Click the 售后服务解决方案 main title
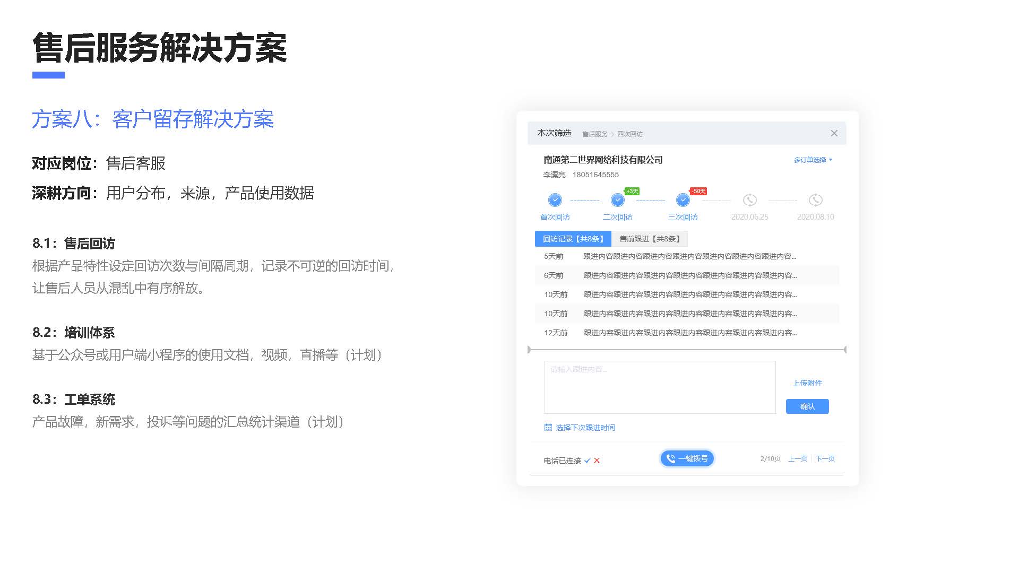Viewport: 1019px width, 573px height. tap(160, 48)
